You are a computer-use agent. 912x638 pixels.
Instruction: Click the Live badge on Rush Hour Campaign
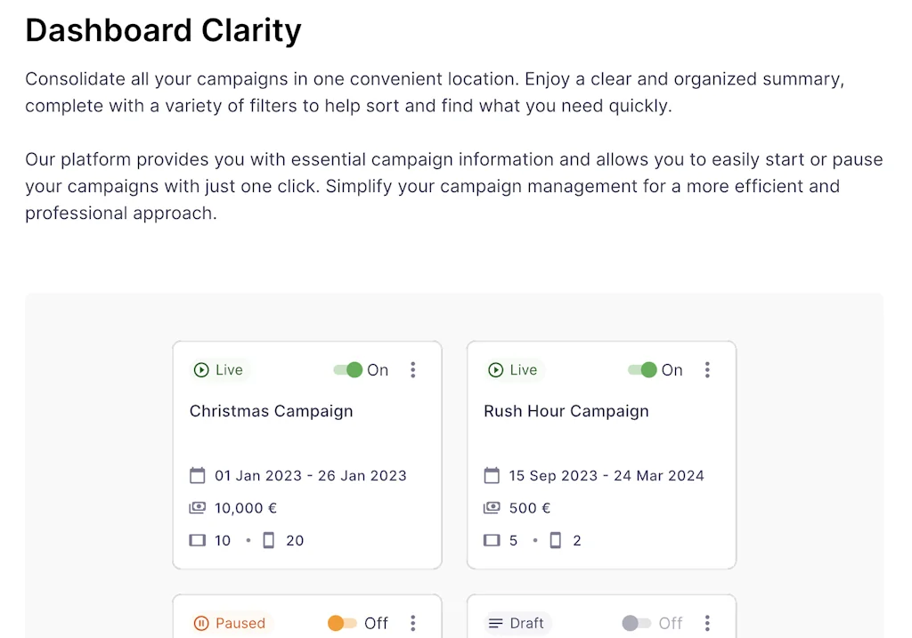(513, 369)
